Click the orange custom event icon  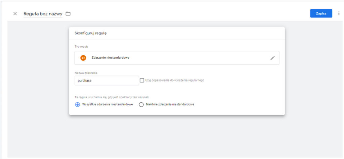(x=83, y=58)
